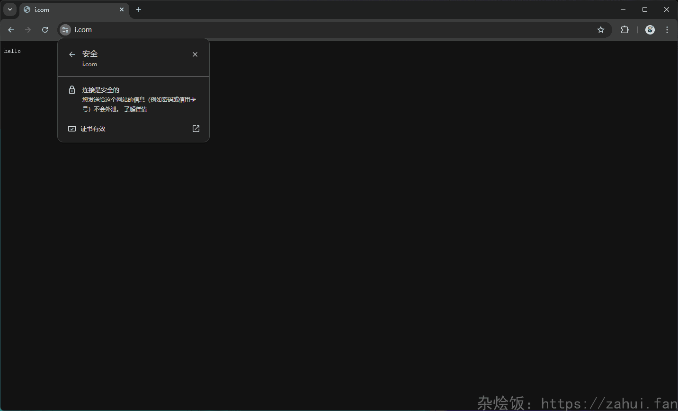Go back in the security popup

coord(72,54)
